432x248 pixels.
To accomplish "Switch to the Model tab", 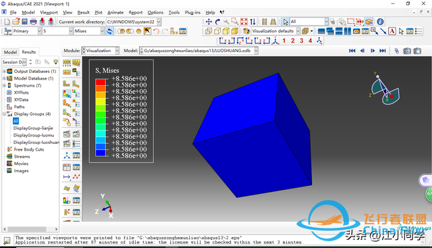I will point(11,52).
